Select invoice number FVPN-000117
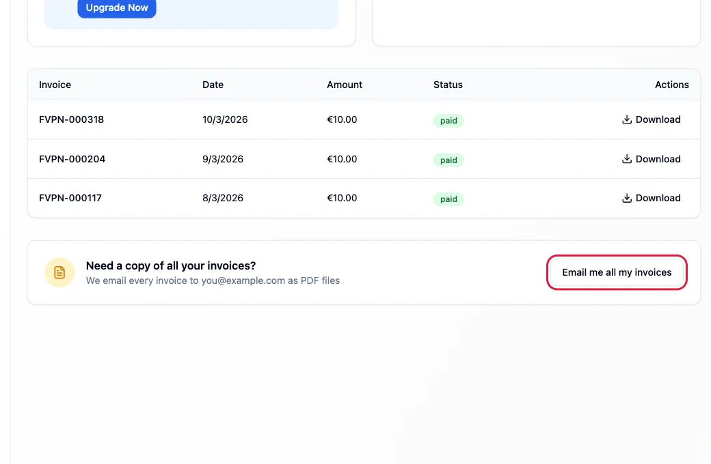The image size is (711, 464). [70, 198]
